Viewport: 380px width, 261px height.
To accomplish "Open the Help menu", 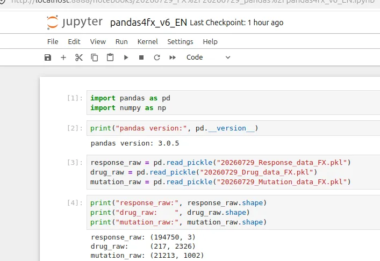I will tap(210, 42).
